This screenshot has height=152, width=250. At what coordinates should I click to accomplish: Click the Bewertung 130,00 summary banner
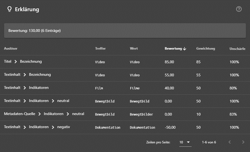(x=125, y=30)
